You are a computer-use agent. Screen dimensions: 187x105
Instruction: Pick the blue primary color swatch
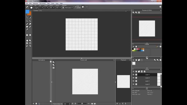tap(27, 12)
